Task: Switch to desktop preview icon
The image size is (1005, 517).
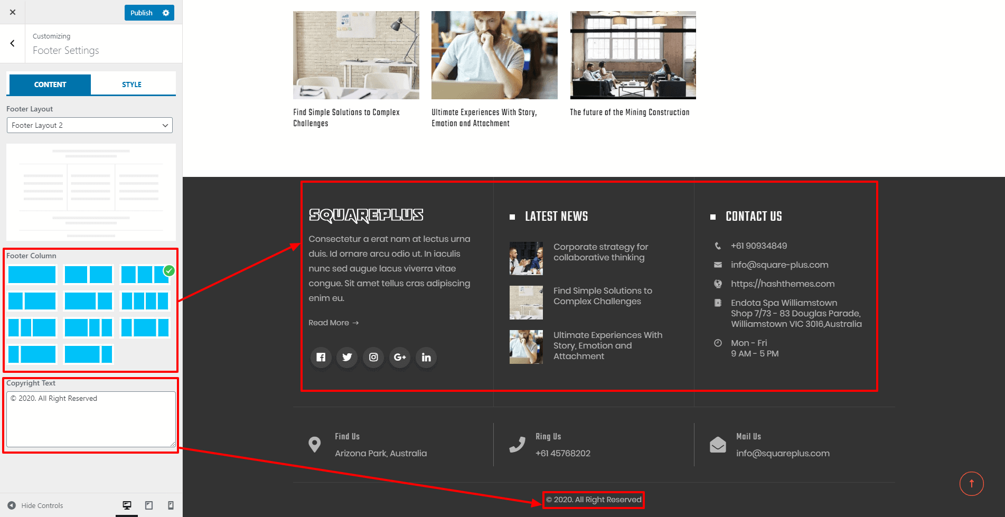Action: [x=127, y=505]
